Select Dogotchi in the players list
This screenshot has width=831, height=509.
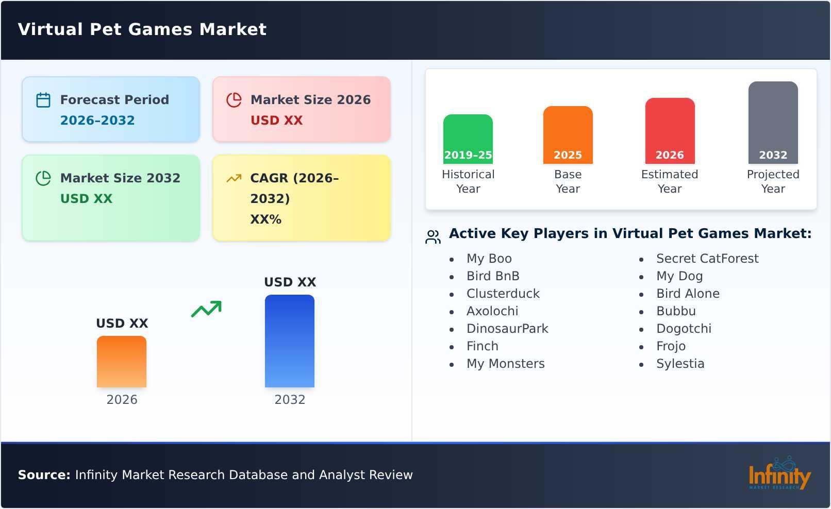click(684, 329)
